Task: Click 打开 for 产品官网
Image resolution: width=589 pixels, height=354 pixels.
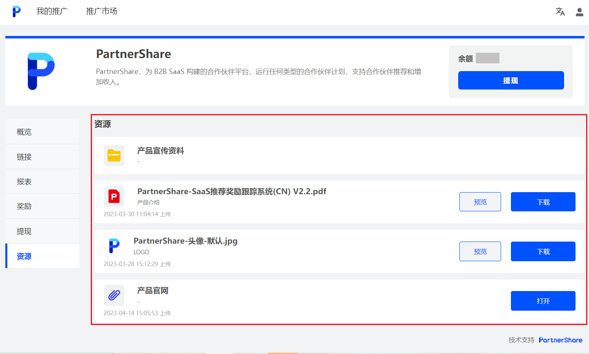Action: (x=543, y=301)
